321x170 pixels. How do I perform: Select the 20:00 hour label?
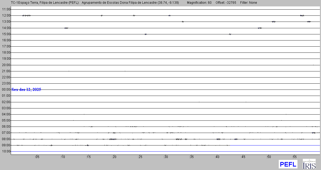pyautogui.click(x=6, y=65)
